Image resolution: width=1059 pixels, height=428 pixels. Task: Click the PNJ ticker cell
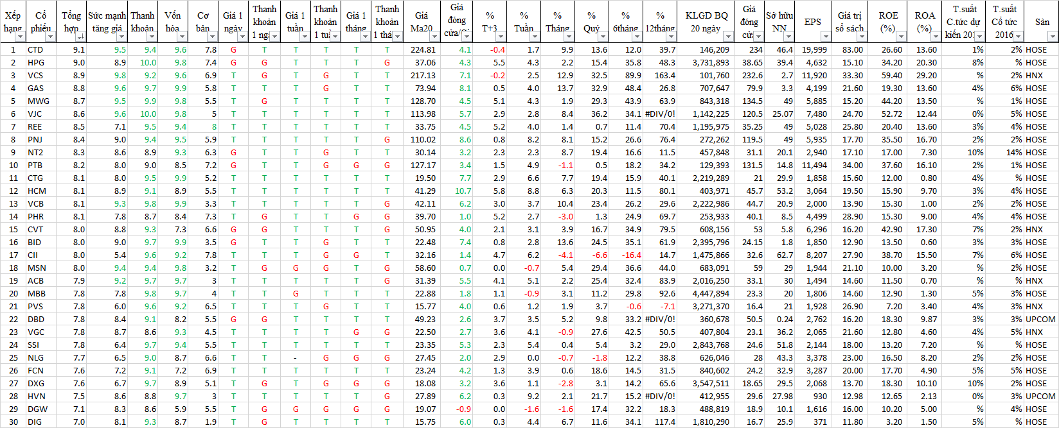tap(42, 139)
